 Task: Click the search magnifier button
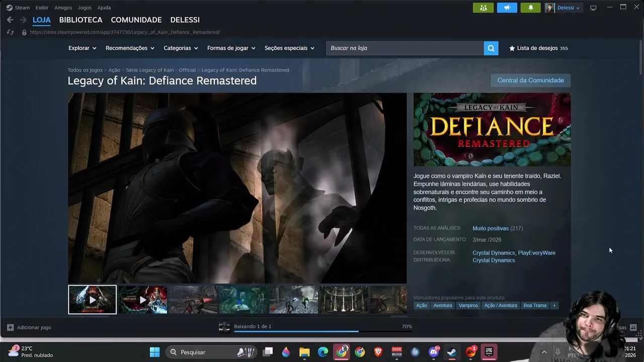[491, 48]
